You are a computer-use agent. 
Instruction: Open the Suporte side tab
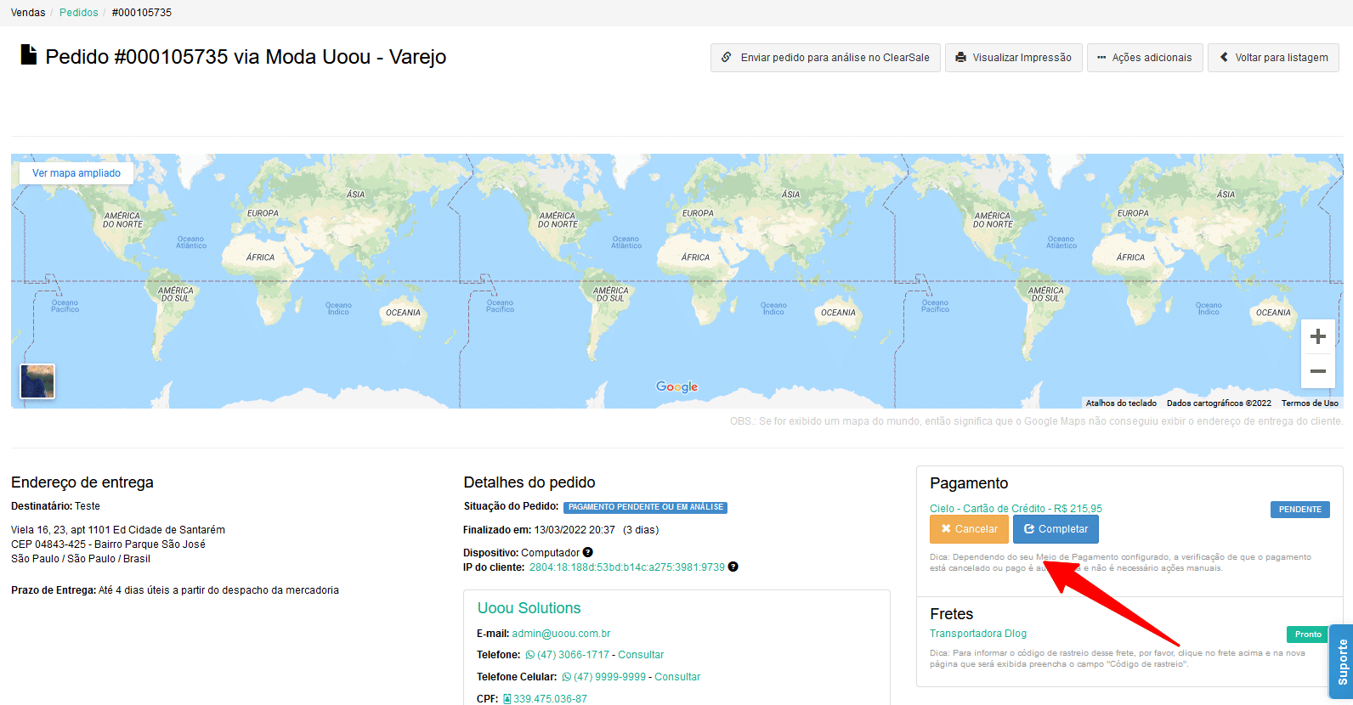point(1342,662)
